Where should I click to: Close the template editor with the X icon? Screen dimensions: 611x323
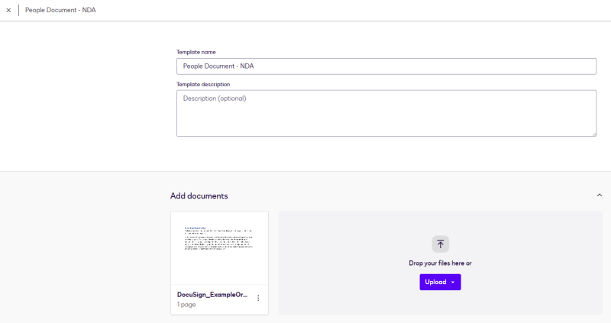[x=8, y=11]
